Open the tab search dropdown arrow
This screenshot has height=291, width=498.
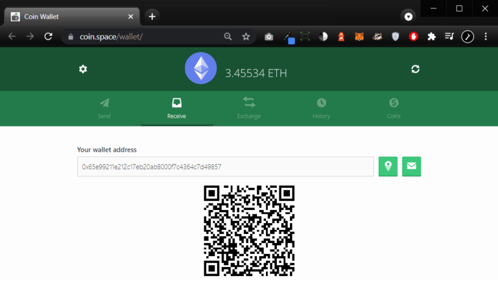409,16
